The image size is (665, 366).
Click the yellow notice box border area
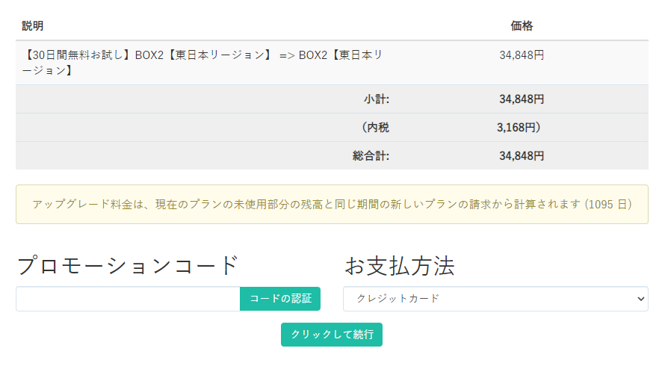332,187
